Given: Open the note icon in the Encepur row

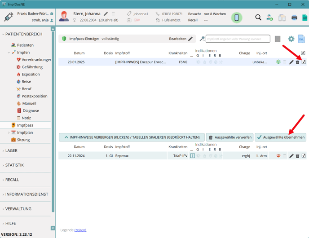Looking at the screenshot, I should (x=285, y=62).
